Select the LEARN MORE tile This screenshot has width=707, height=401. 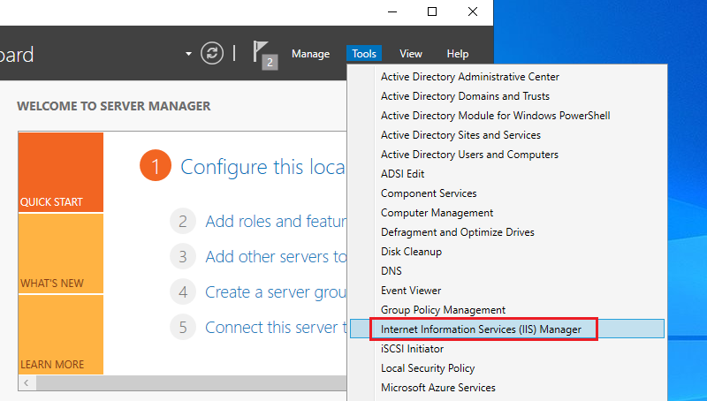click(x=61, y=336)
